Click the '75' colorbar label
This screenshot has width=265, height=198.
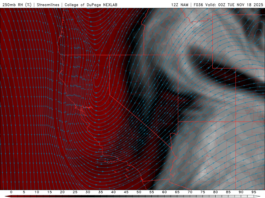click(203, 192)
